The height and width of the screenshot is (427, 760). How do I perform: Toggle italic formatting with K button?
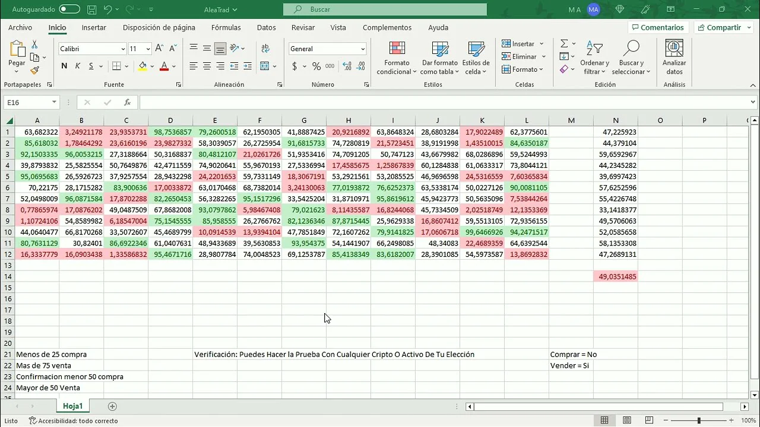[x=78, y=66]
